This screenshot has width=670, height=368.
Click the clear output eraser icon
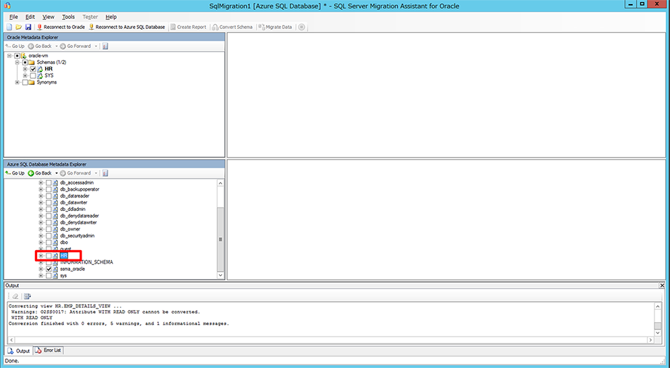[x=15, y=296]
